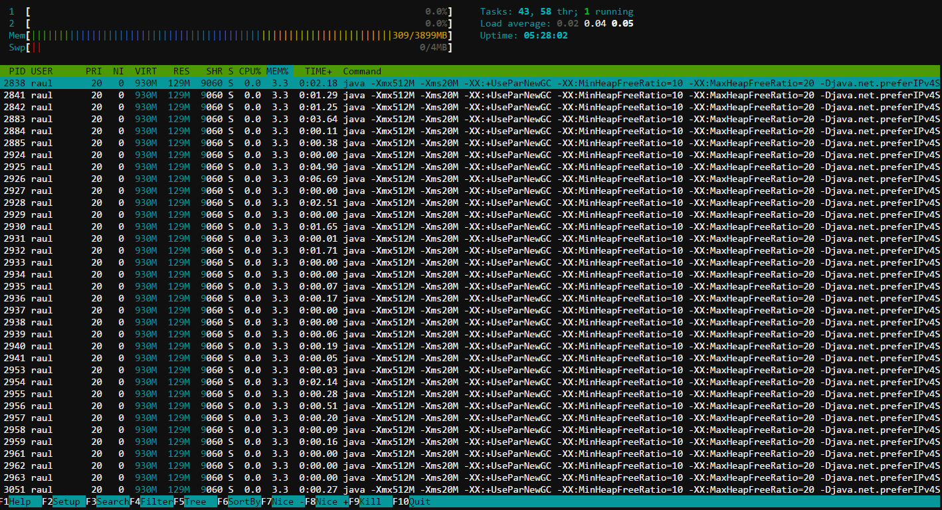The image size is (942, 510).
Task: Open the Command column sort menu
Action: 361,71
